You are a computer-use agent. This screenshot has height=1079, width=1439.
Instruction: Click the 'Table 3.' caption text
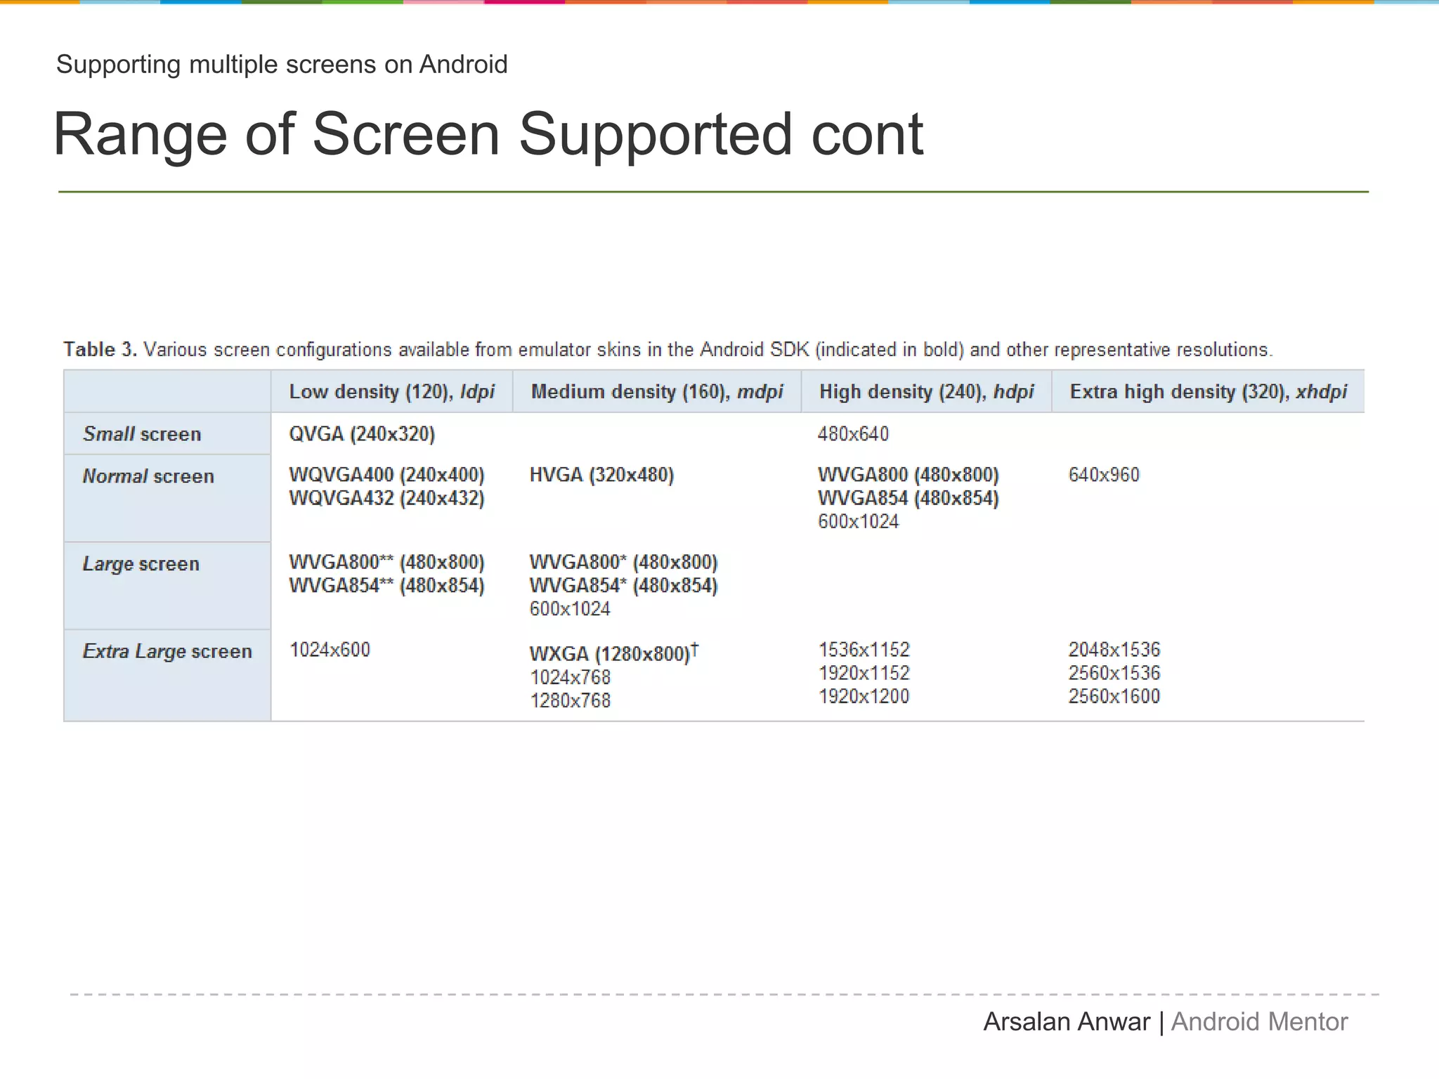click(x=100, y=349)
